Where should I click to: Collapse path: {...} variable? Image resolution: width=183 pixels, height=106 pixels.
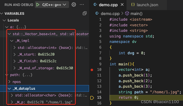[x=7, y=75]
